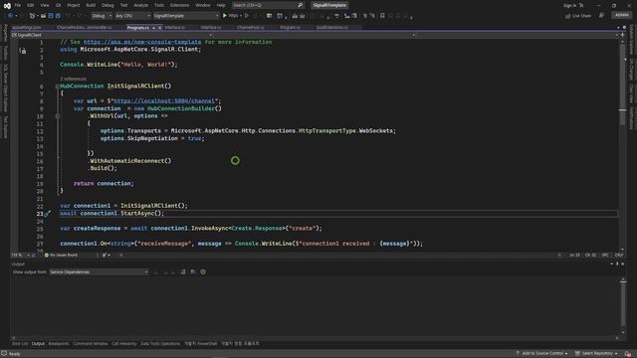Switch to the Breakpoints tab
Viewport: 637px width, 358px height.
[59, 344]
